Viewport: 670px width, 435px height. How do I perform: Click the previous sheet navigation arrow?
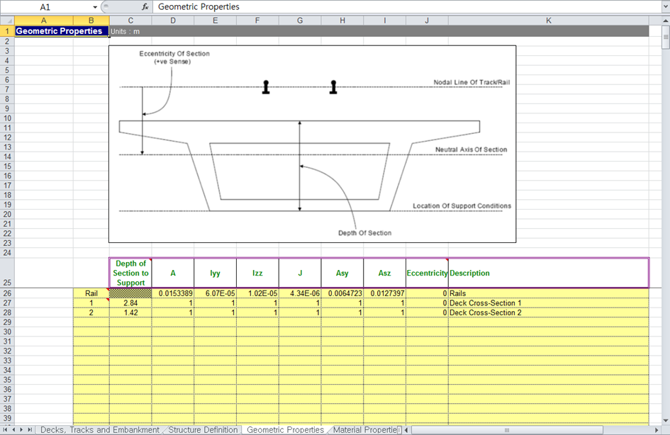tap(14, 430)
